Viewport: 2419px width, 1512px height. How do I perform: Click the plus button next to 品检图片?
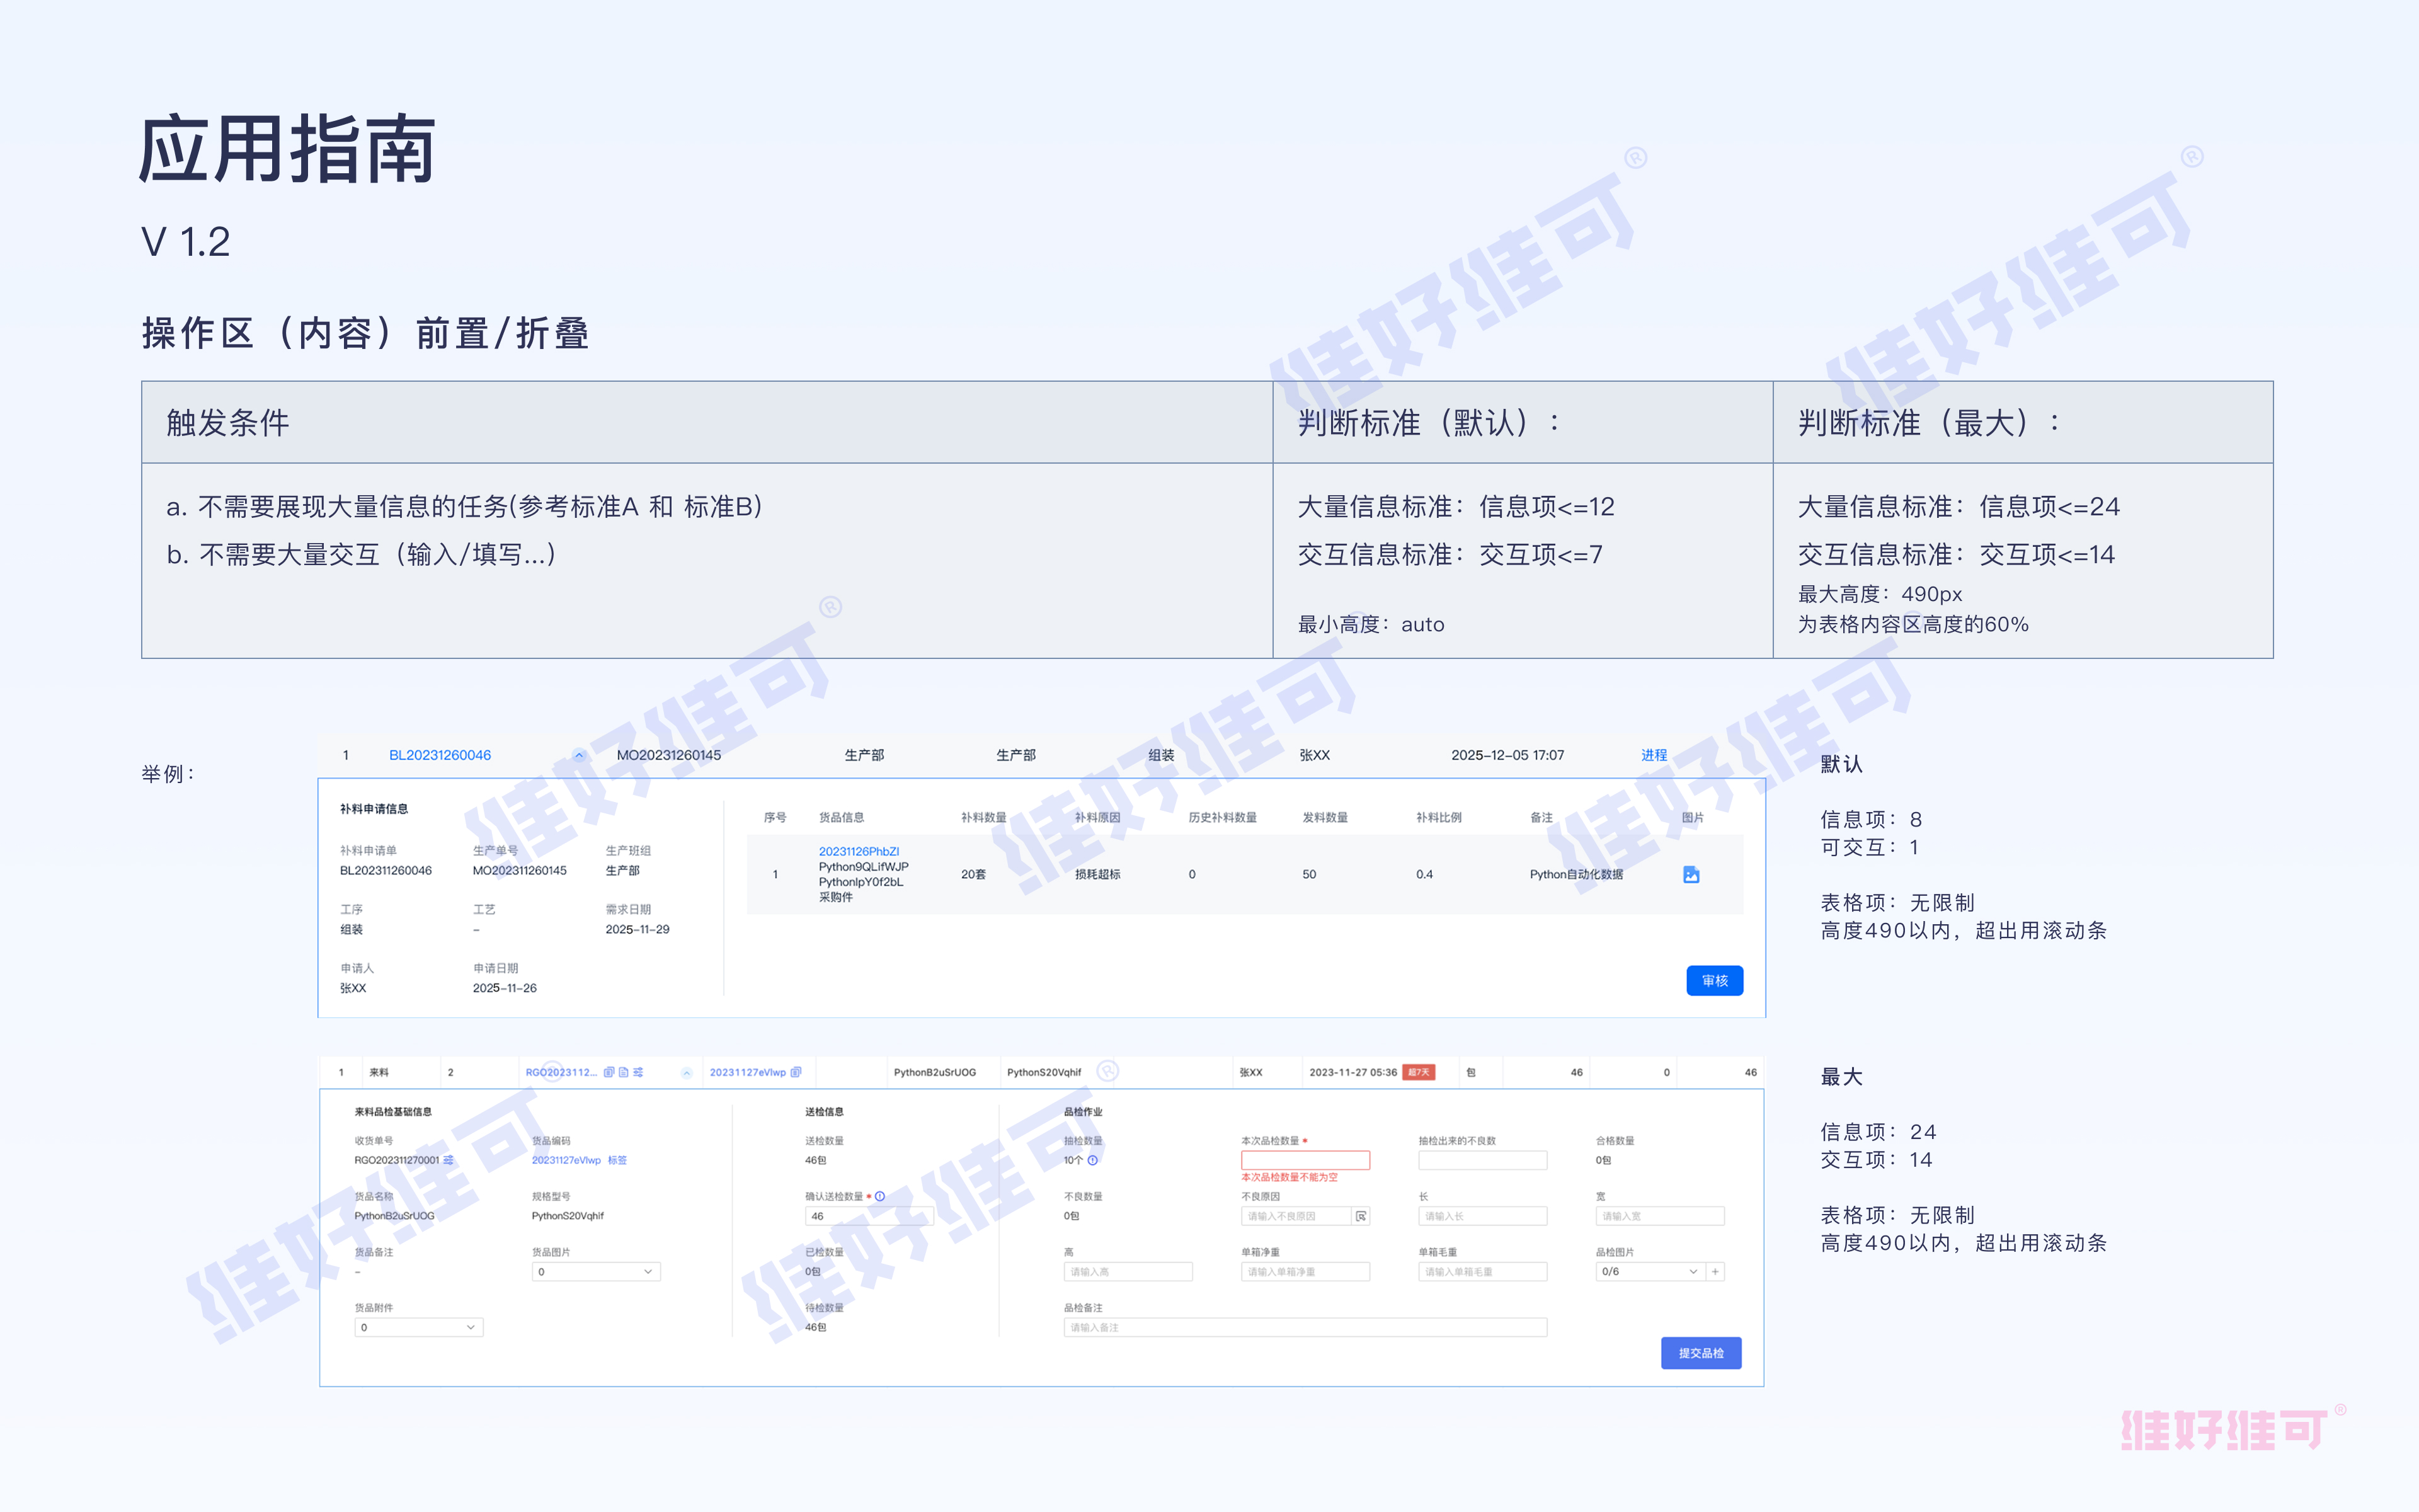[x=1715, y=1271]
